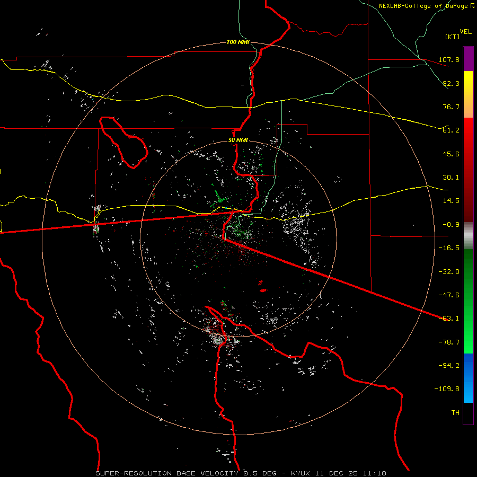The image size is (477, 477).
Task: Click the 76.7 velocity scale label
Action: click(451, 107)
